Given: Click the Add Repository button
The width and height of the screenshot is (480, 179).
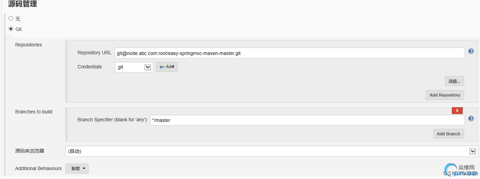Looking at the screenshot, I should [445, 95].
